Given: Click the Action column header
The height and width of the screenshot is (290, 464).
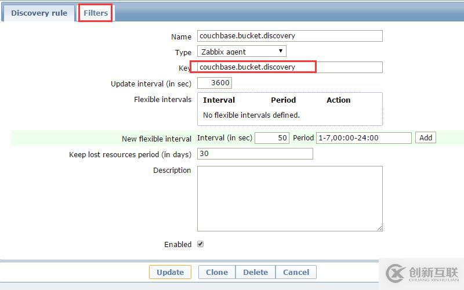Looking at the screenshot, I should click(338, 100).
